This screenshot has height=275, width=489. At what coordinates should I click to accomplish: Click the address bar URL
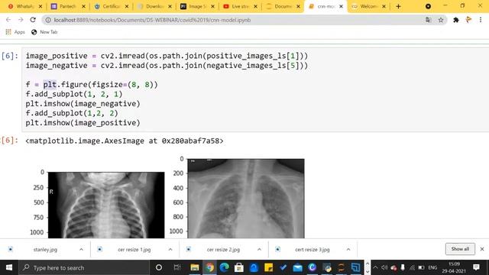[x=152, y=20]
